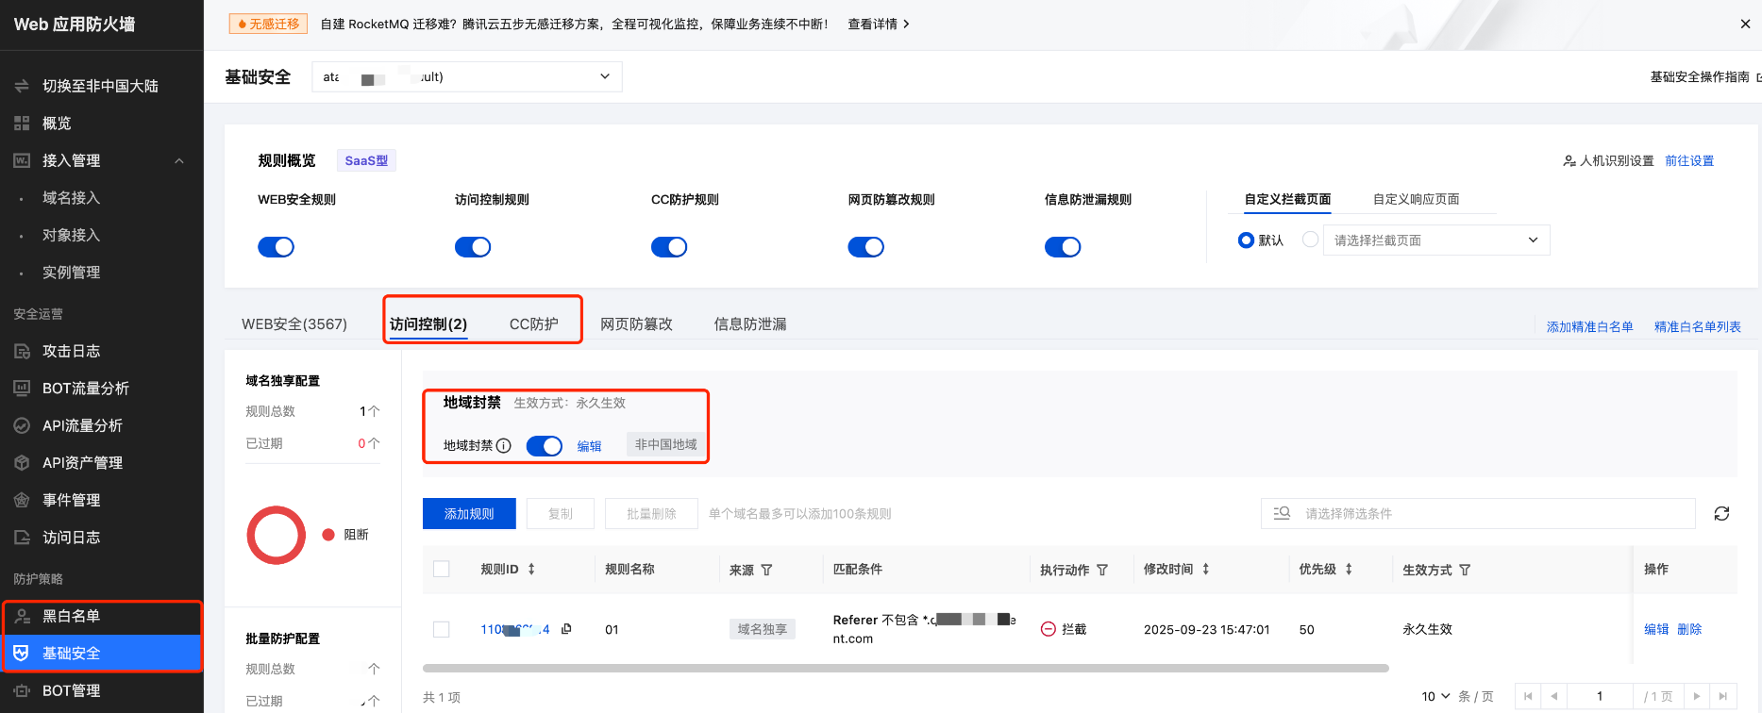Click the horizontal scrollbar under the table
Viewport: 1762px width, 713px height.
[906, 668]
